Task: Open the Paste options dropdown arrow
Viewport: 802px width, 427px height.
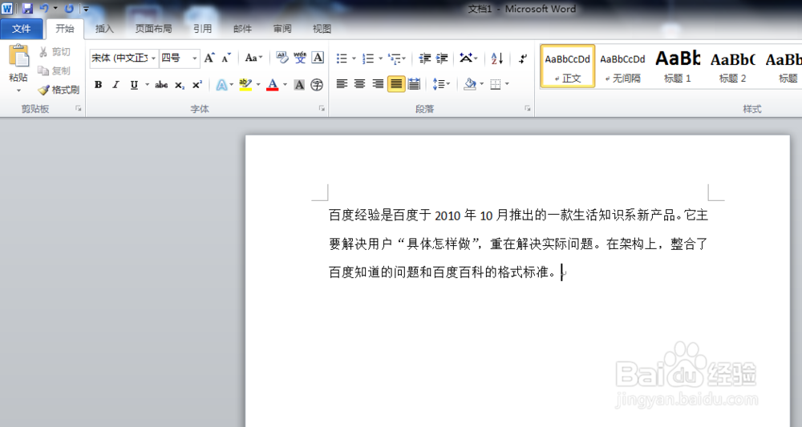Action: [x=19, y=91]
